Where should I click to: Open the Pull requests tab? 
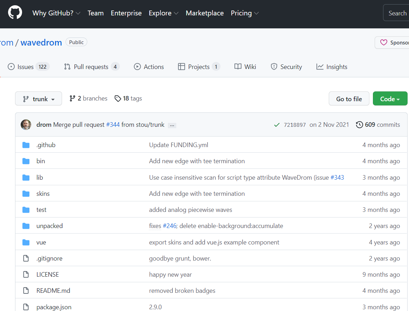tap(91, 67)
